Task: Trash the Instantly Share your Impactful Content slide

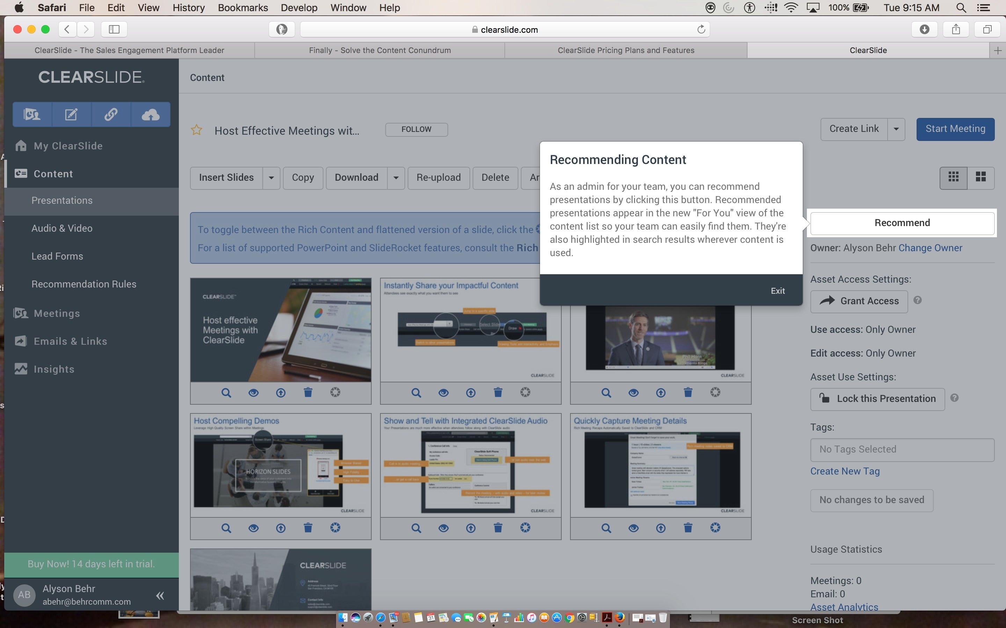Action: coord(498,392)
